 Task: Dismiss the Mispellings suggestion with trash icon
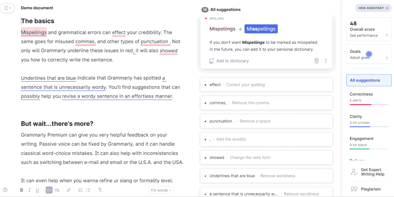pos(317,61)
